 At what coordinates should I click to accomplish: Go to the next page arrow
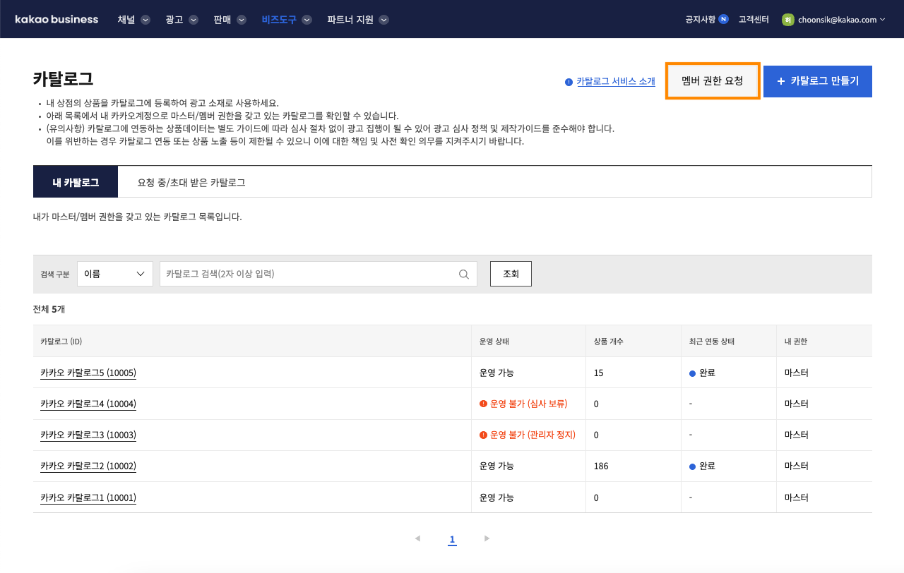tap(487, 538)
